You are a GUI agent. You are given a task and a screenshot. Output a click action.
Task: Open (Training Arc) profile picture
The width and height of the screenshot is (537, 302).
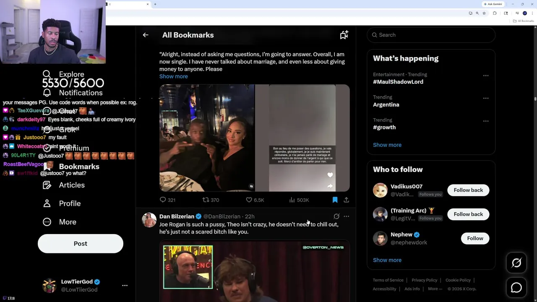380,214
